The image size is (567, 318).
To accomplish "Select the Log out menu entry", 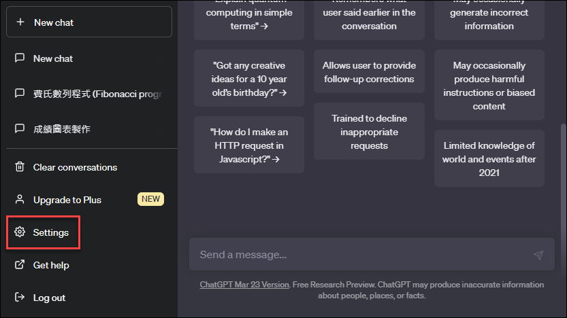I will (x=49, y=298).
